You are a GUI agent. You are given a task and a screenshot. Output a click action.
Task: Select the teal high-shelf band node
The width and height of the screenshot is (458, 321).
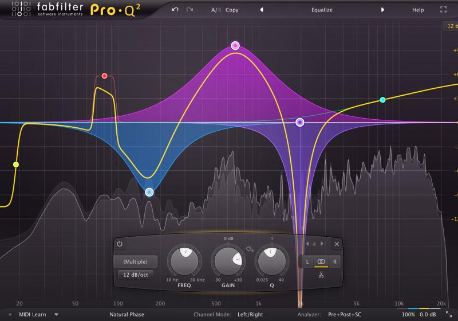pyautogui.click(x=382, y=100)
